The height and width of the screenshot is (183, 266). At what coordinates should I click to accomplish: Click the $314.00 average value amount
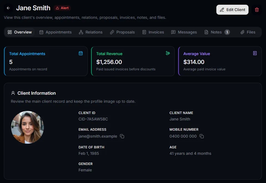click(x=194, y=62)
